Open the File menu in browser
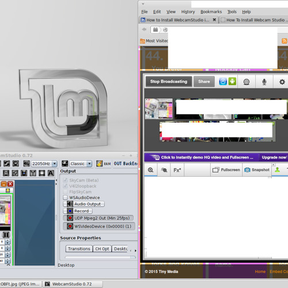This screenshot has width=288, height=288. 145,12
